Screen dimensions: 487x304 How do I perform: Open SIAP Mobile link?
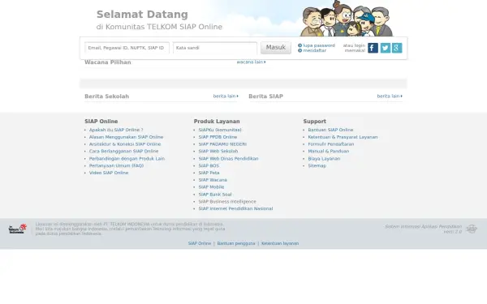[x=211, y=187]
